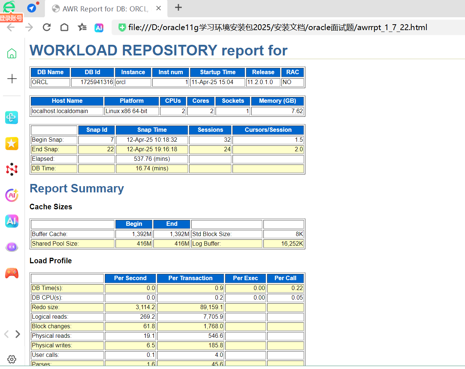Expand sidebar using the right chevron
465x369 pixels.
pyautogui.click(x=18, y=334)
